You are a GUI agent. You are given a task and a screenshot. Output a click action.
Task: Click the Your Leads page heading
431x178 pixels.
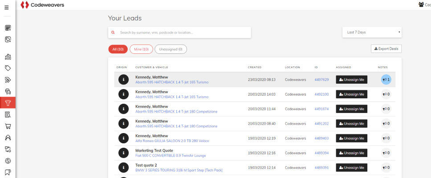pos(125,18)
